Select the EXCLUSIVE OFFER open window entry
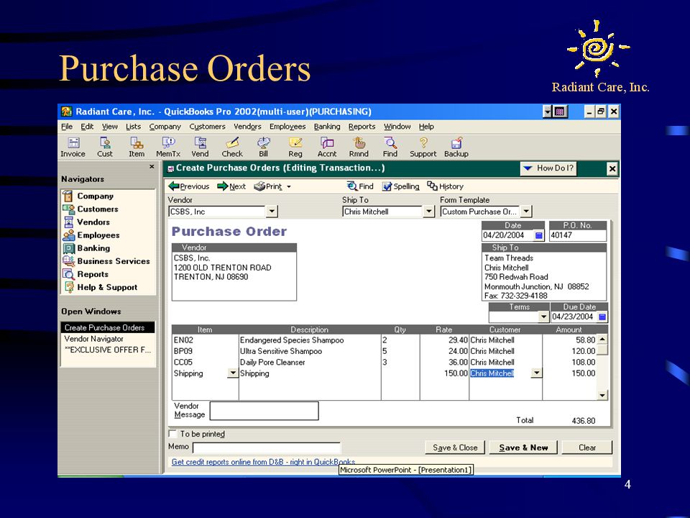This screenshot has width=690, height=518. point(108,350)
